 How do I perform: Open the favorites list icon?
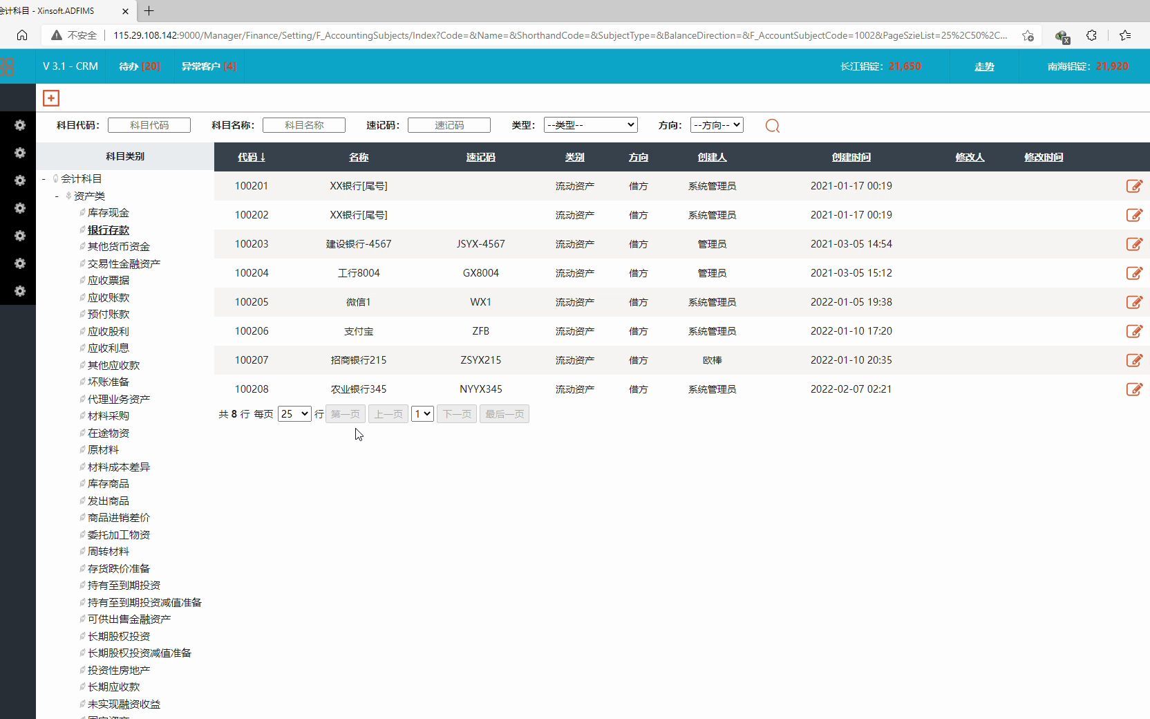click(1125, 35)
